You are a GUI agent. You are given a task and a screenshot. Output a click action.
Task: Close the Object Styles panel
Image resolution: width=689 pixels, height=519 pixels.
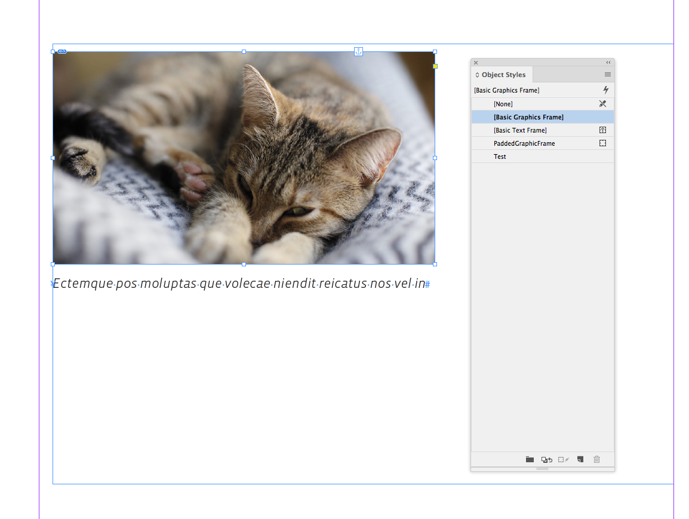pyautogui.click(x=476, y=62)
